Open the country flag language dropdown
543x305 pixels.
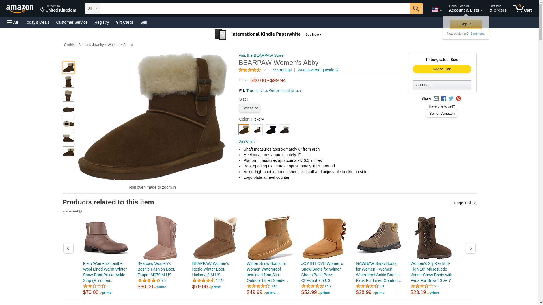437,10
